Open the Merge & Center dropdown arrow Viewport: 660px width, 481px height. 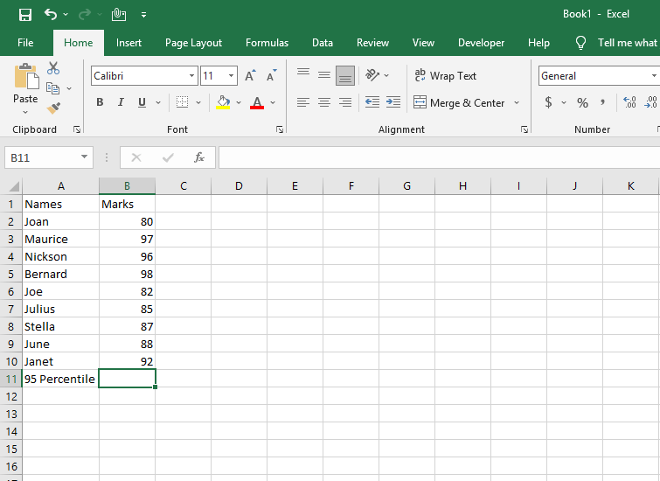click(517, 103)
